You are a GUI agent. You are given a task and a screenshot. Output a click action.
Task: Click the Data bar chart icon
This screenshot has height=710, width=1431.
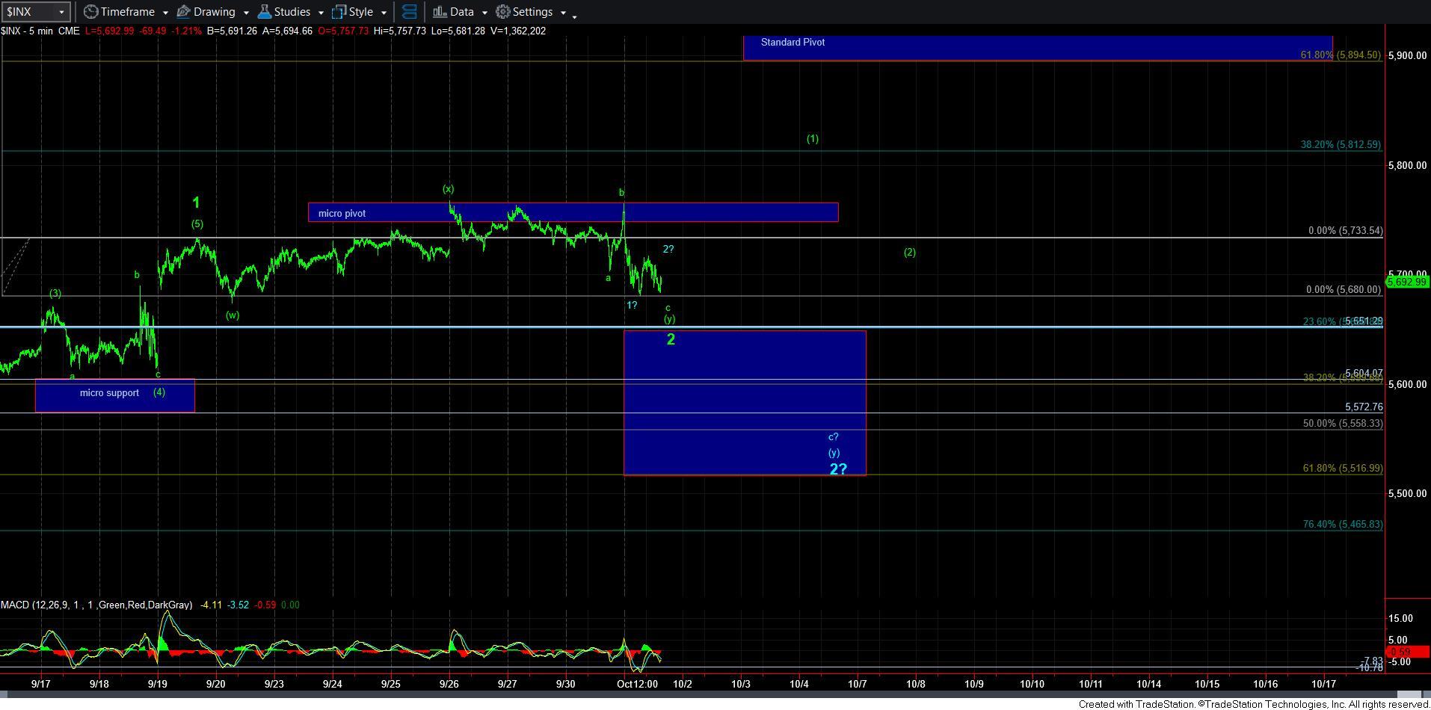click(440, 12)
